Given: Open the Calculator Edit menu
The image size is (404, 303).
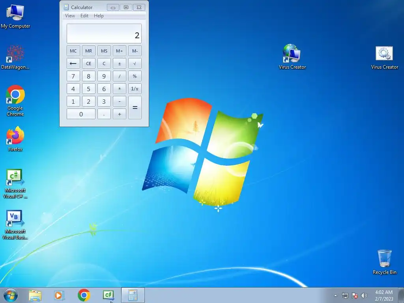Looking at the screenshot, I should point(84,16).
